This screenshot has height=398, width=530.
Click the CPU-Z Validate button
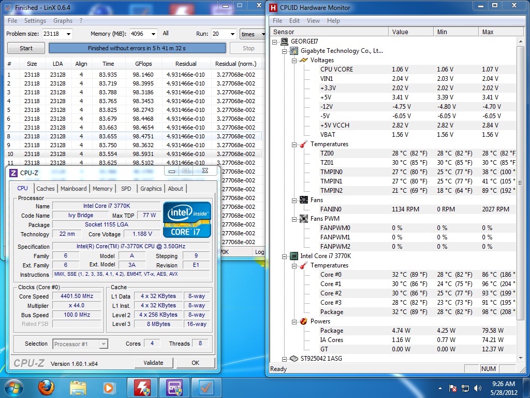[x=153, y=363]
